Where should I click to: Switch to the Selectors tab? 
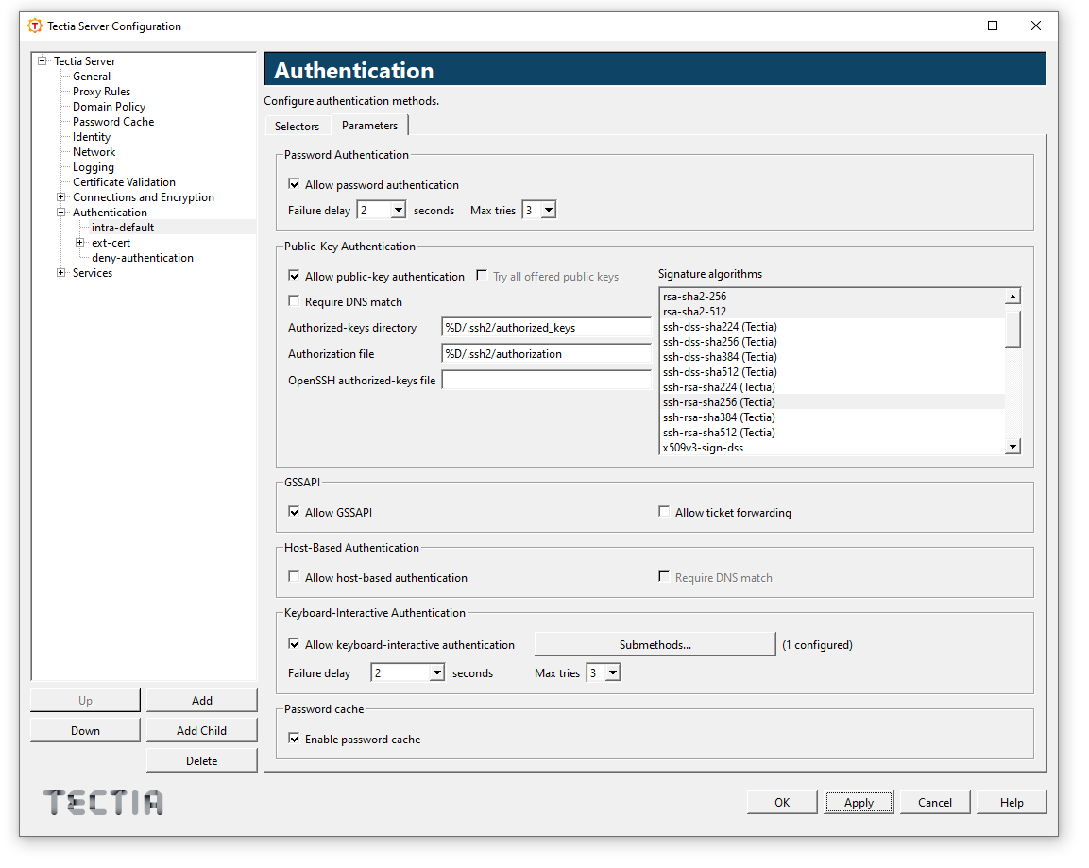298,127
